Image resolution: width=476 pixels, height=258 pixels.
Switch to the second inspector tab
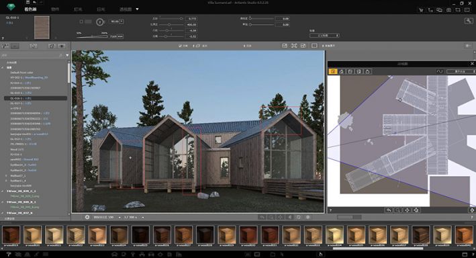point(55,9)
